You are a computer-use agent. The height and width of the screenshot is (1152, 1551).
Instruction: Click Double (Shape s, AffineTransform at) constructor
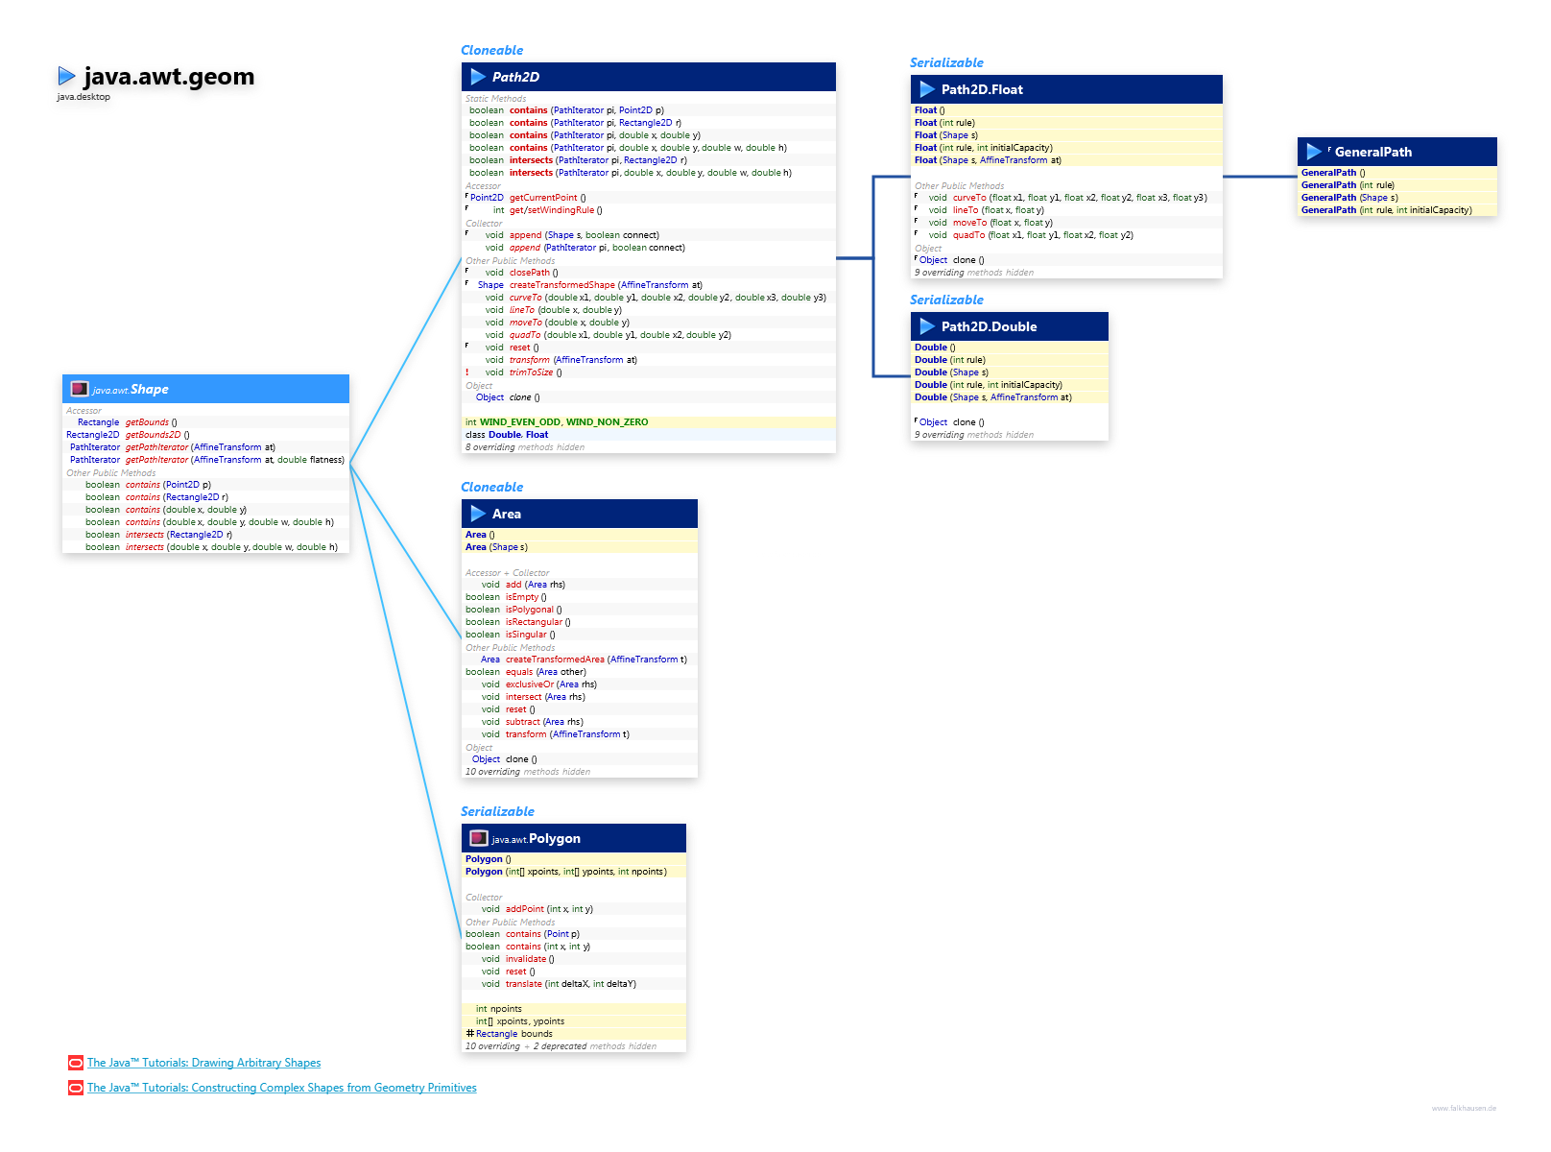click(x=993, y=397)
